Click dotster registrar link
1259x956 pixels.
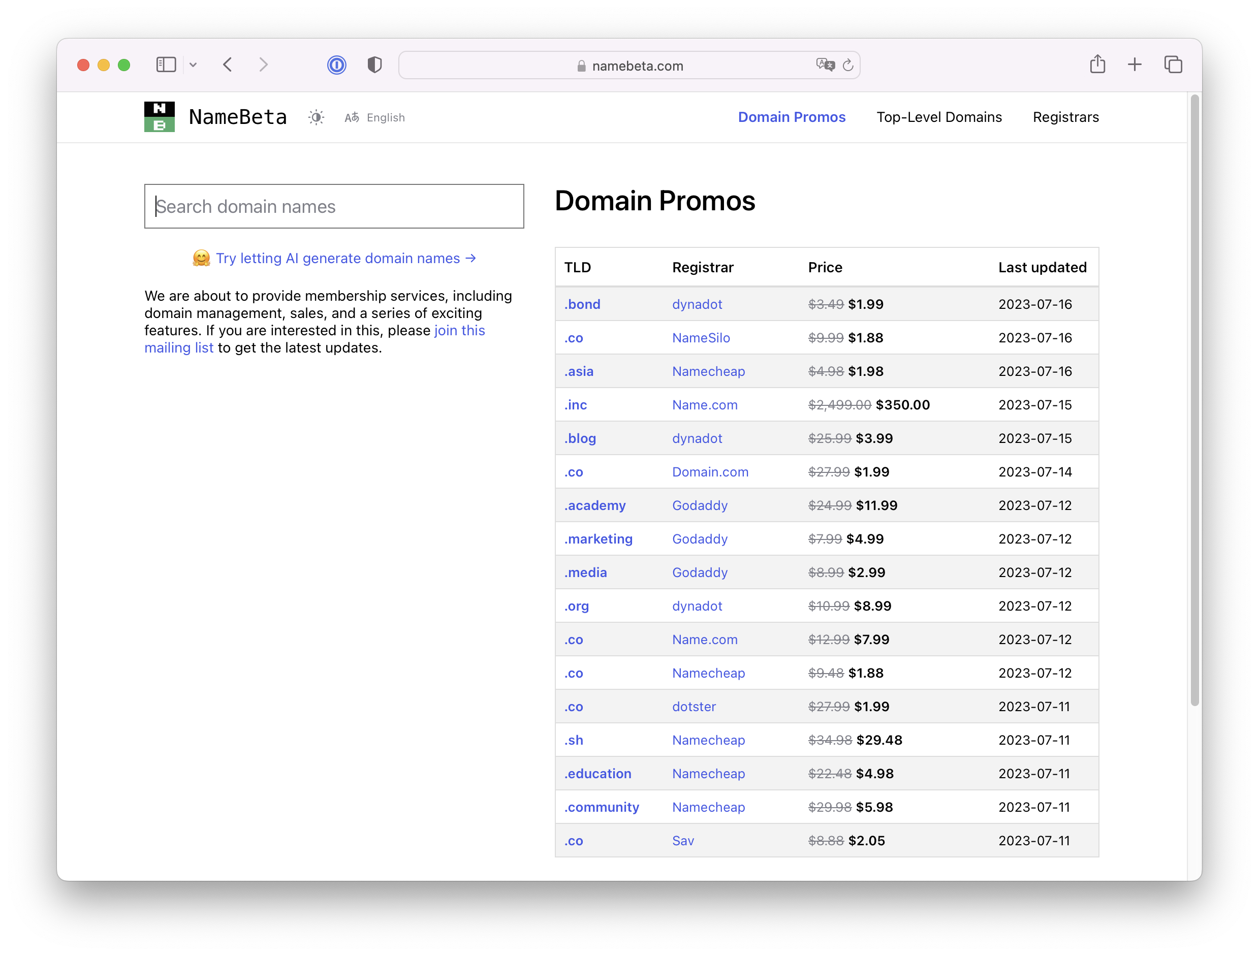[x=694, y=707]
